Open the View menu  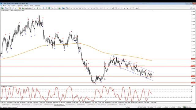pos(9,6)
